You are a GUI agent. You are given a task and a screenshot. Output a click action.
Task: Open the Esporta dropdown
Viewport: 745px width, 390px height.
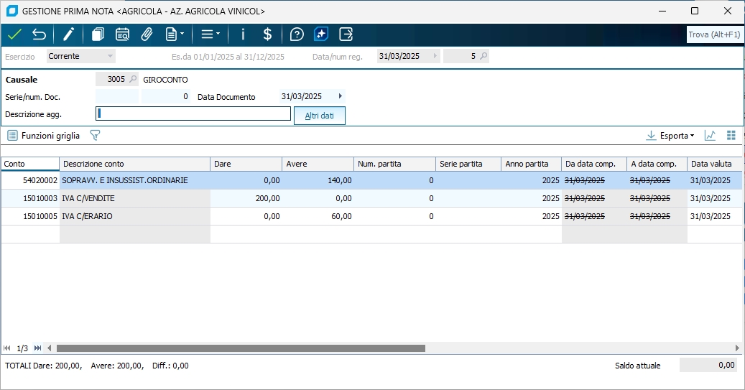670,135
